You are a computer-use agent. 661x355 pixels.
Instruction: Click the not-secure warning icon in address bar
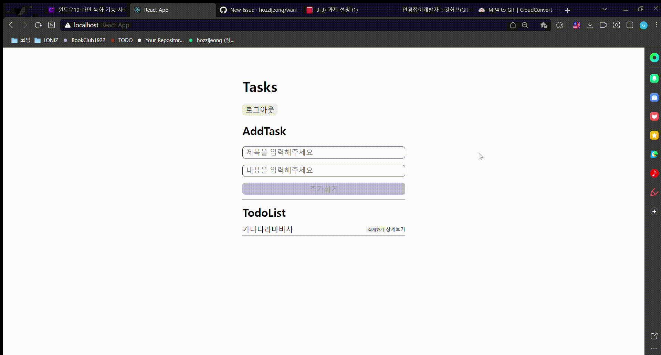pos(68,25)
